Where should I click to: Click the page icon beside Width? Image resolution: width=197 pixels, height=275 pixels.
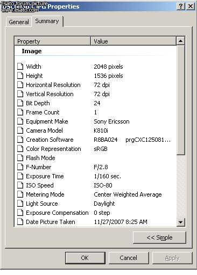[20, 67]
